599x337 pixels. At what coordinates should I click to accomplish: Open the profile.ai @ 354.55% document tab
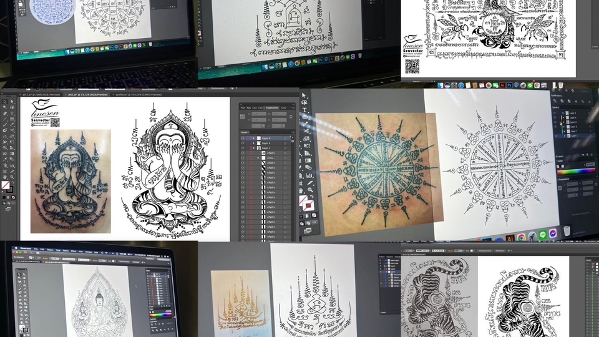pyautogui.click(x=139, y=94)
